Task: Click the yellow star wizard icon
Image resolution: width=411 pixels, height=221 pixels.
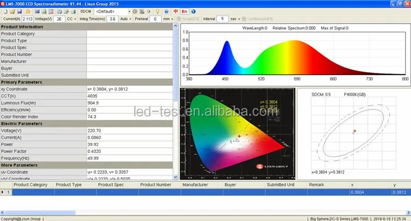Action: click(28, 11)
